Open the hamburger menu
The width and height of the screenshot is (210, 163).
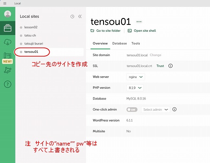5,3
